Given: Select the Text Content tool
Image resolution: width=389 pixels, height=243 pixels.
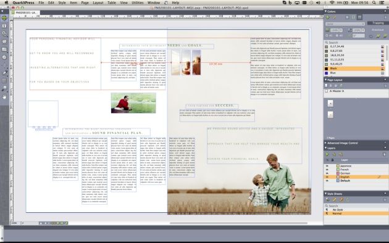Looking at the screenshot, I should pyautogui.click(x=4, y=26).
